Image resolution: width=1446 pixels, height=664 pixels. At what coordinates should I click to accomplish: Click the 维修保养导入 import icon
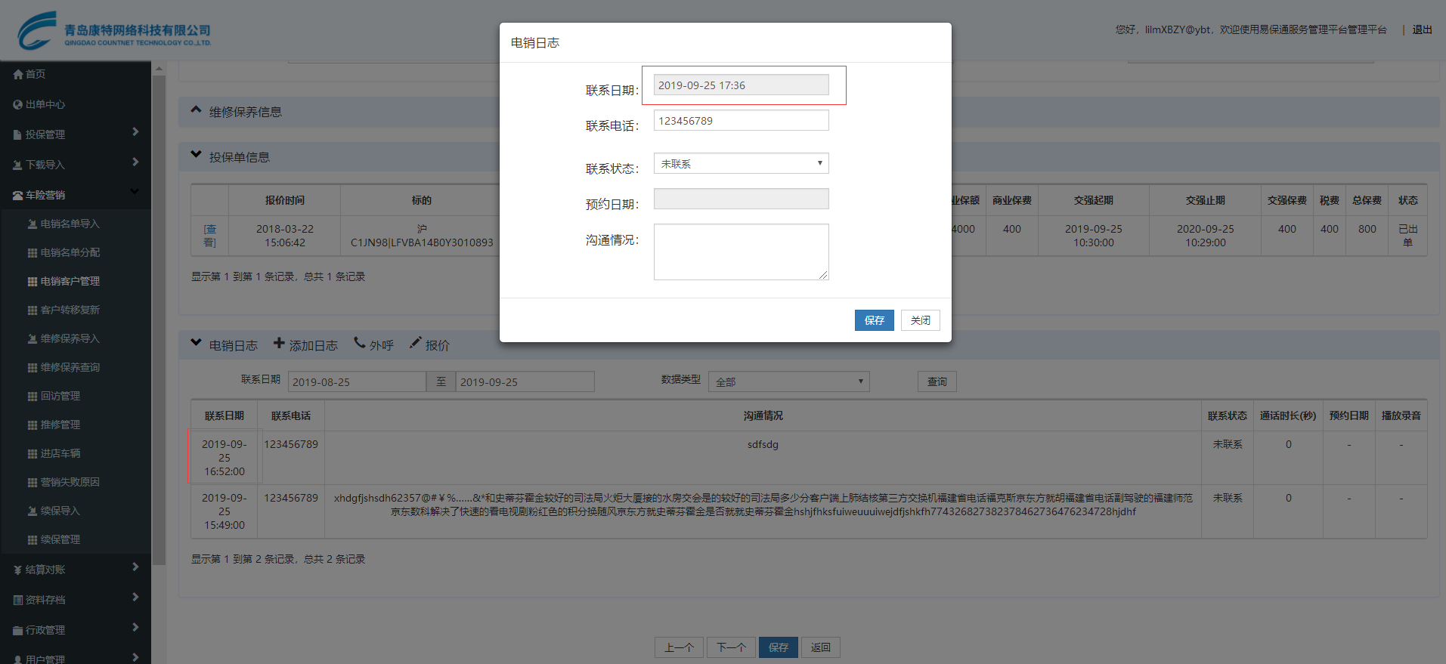[x=33, y=338]
